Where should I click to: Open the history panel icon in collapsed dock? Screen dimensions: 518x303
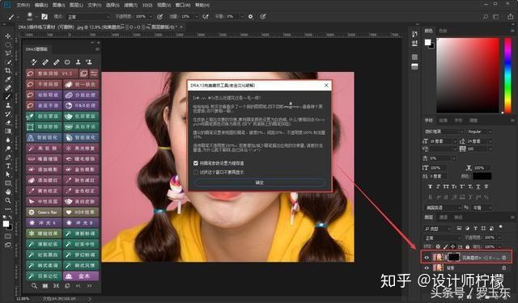(x=414, y=34)
